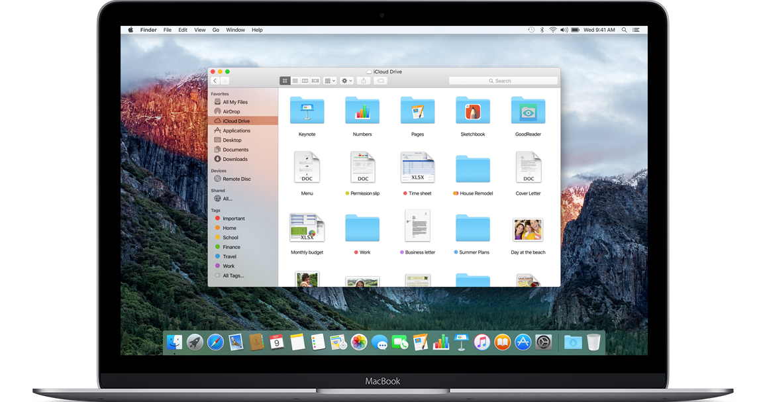Open Messages from the Dock
The height and width of the screenshot is (402, 761).
point(380,343)
